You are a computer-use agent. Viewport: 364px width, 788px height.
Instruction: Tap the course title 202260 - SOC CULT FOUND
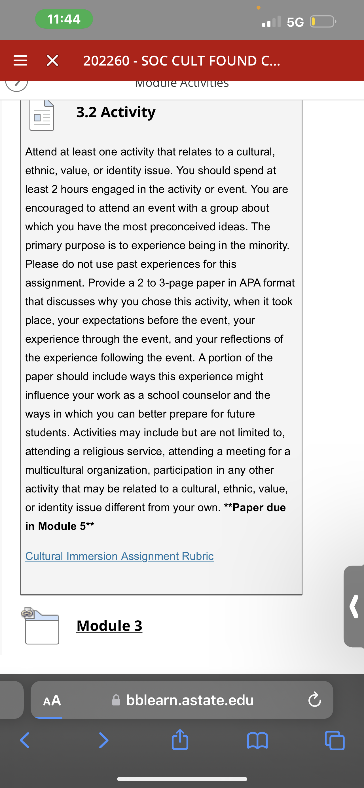[x=181, y=61]
